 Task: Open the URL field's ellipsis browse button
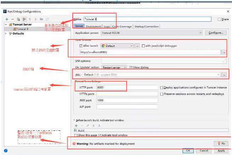[224, 52]
